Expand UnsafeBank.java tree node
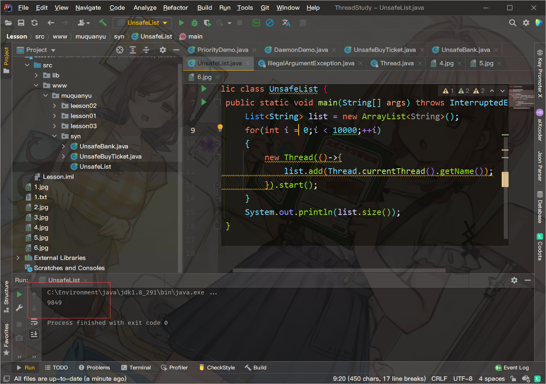Image resolution: width=546 pixels, height=384 pixels. (64, 146)
